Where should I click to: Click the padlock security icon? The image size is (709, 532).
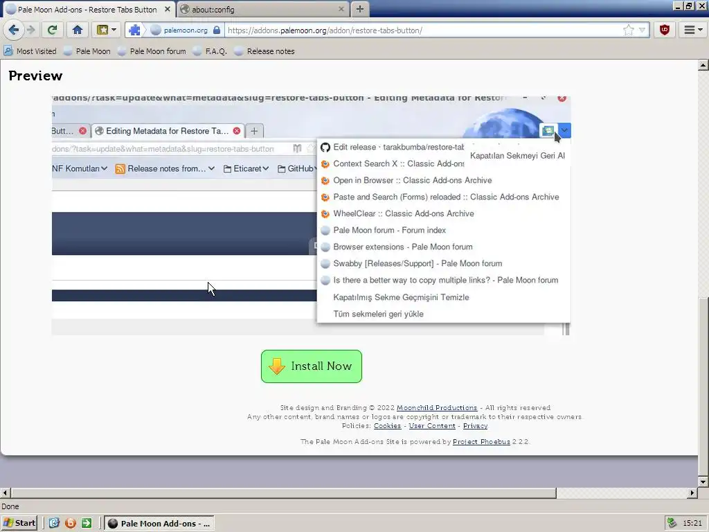(x=217, y=30)
